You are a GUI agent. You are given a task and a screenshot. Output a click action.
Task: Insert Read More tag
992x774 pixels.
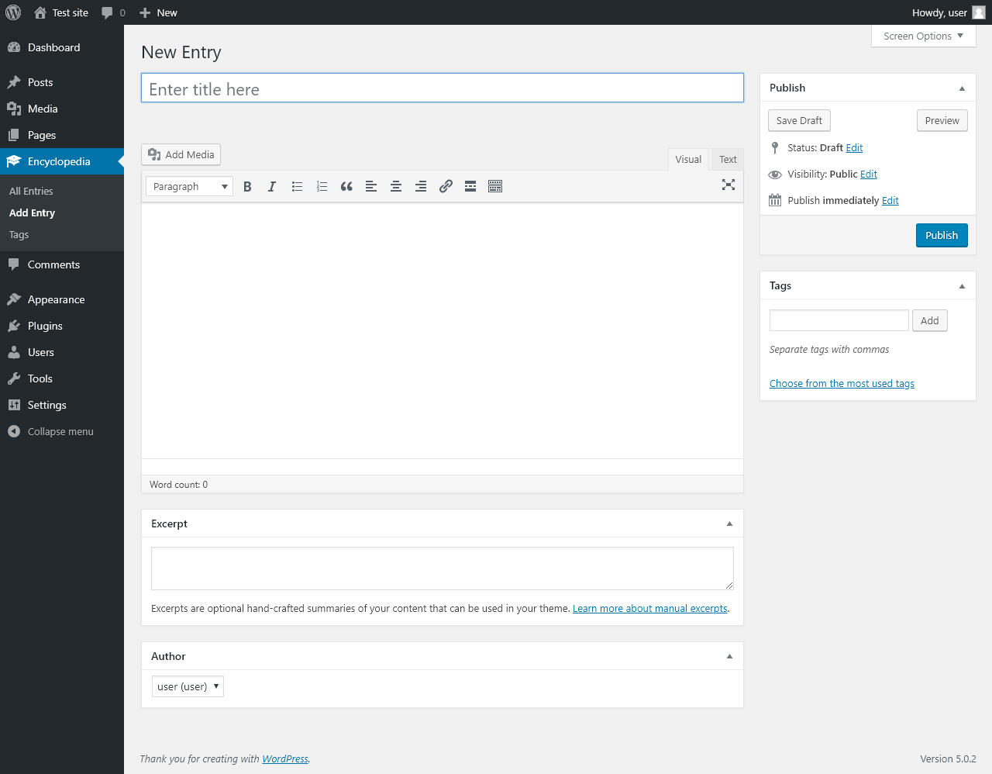click(x=470, y=186)
